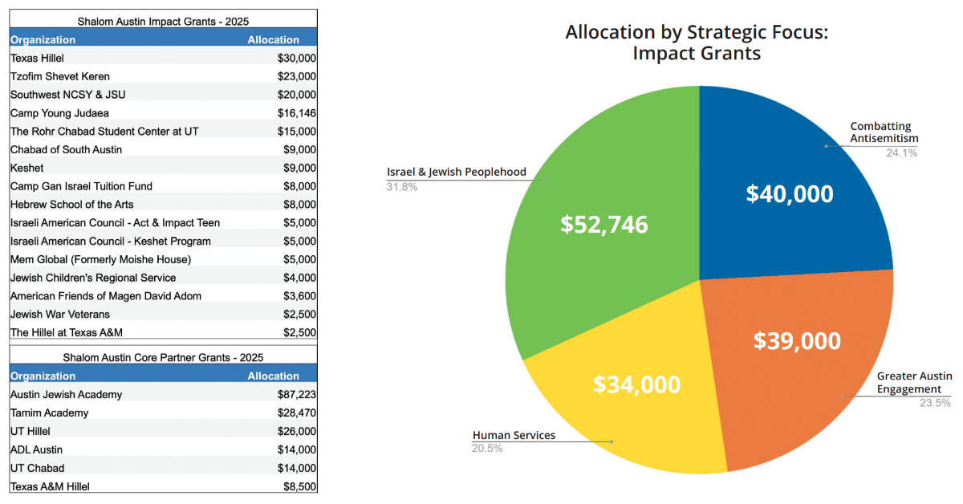Click the Impact Grants 2025 table title
The height and width of the screenshot is (504, 963).
(163, 21)
